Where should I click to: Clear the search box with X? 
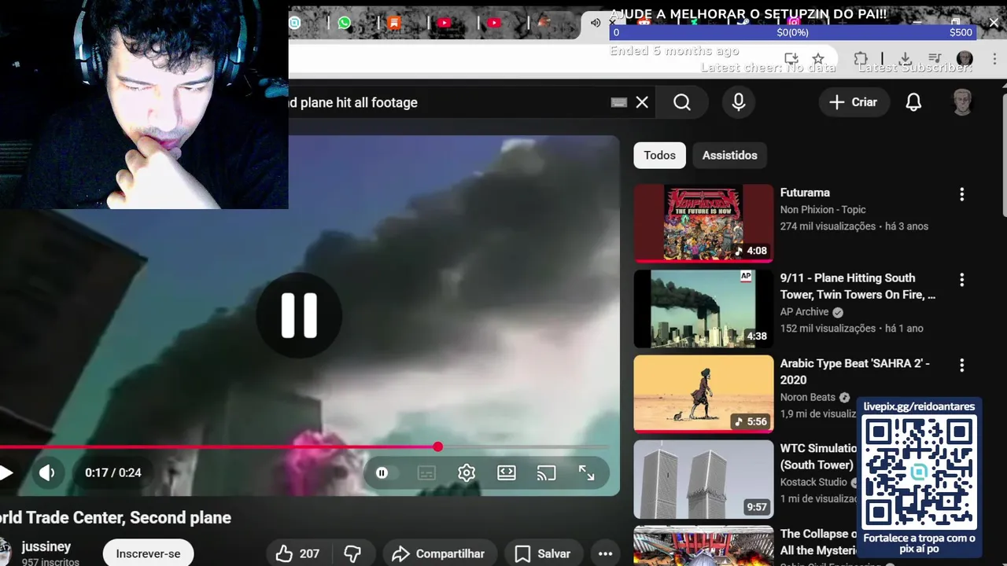click(642, 102)
